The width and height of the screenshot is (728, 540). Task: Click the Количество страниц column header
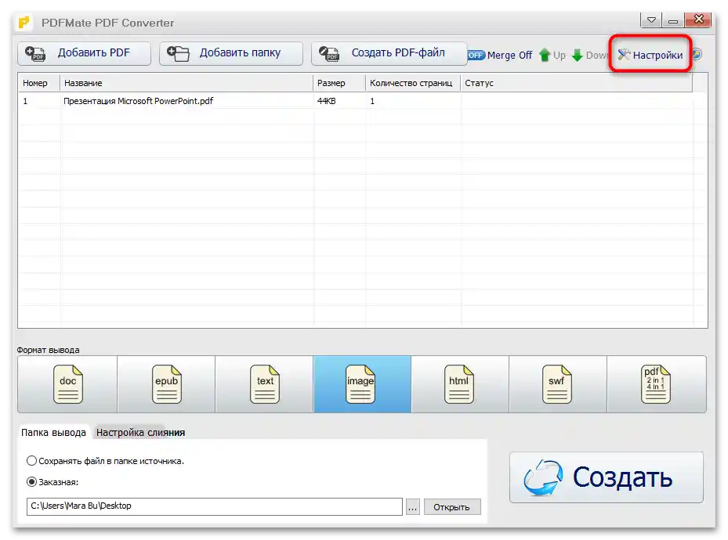pyautogui.click(x=413, y=83)
